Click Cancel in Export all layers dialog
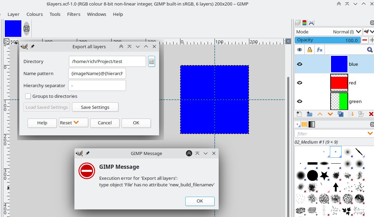 tap(105, 123)
